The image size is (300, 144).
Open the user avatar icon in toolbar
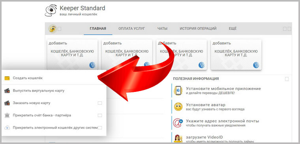[x=52, y=29]
